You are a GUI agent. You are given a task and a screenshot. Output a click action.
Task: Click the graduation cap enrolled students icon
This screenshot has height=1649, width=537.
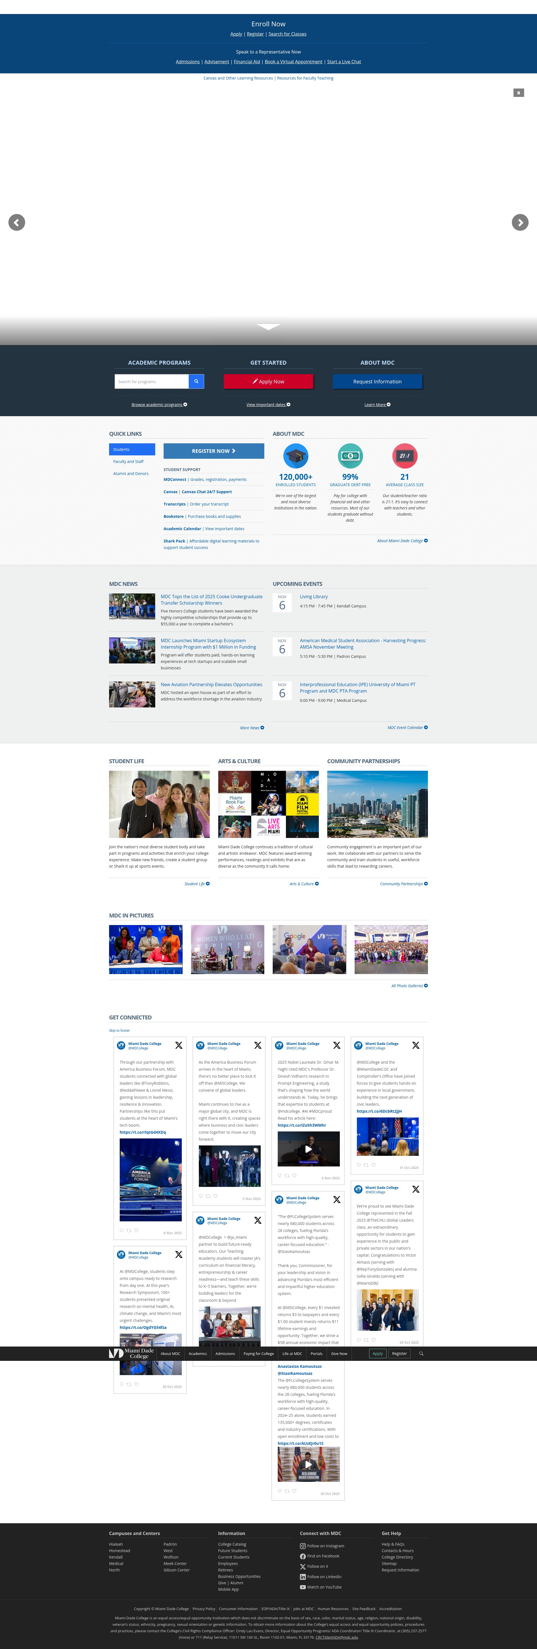[295, 456]
